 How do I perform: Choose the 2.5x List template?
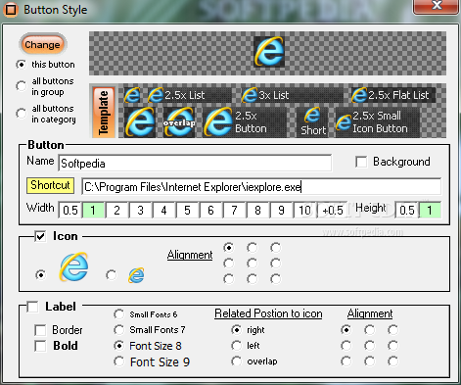click(189, 95)
